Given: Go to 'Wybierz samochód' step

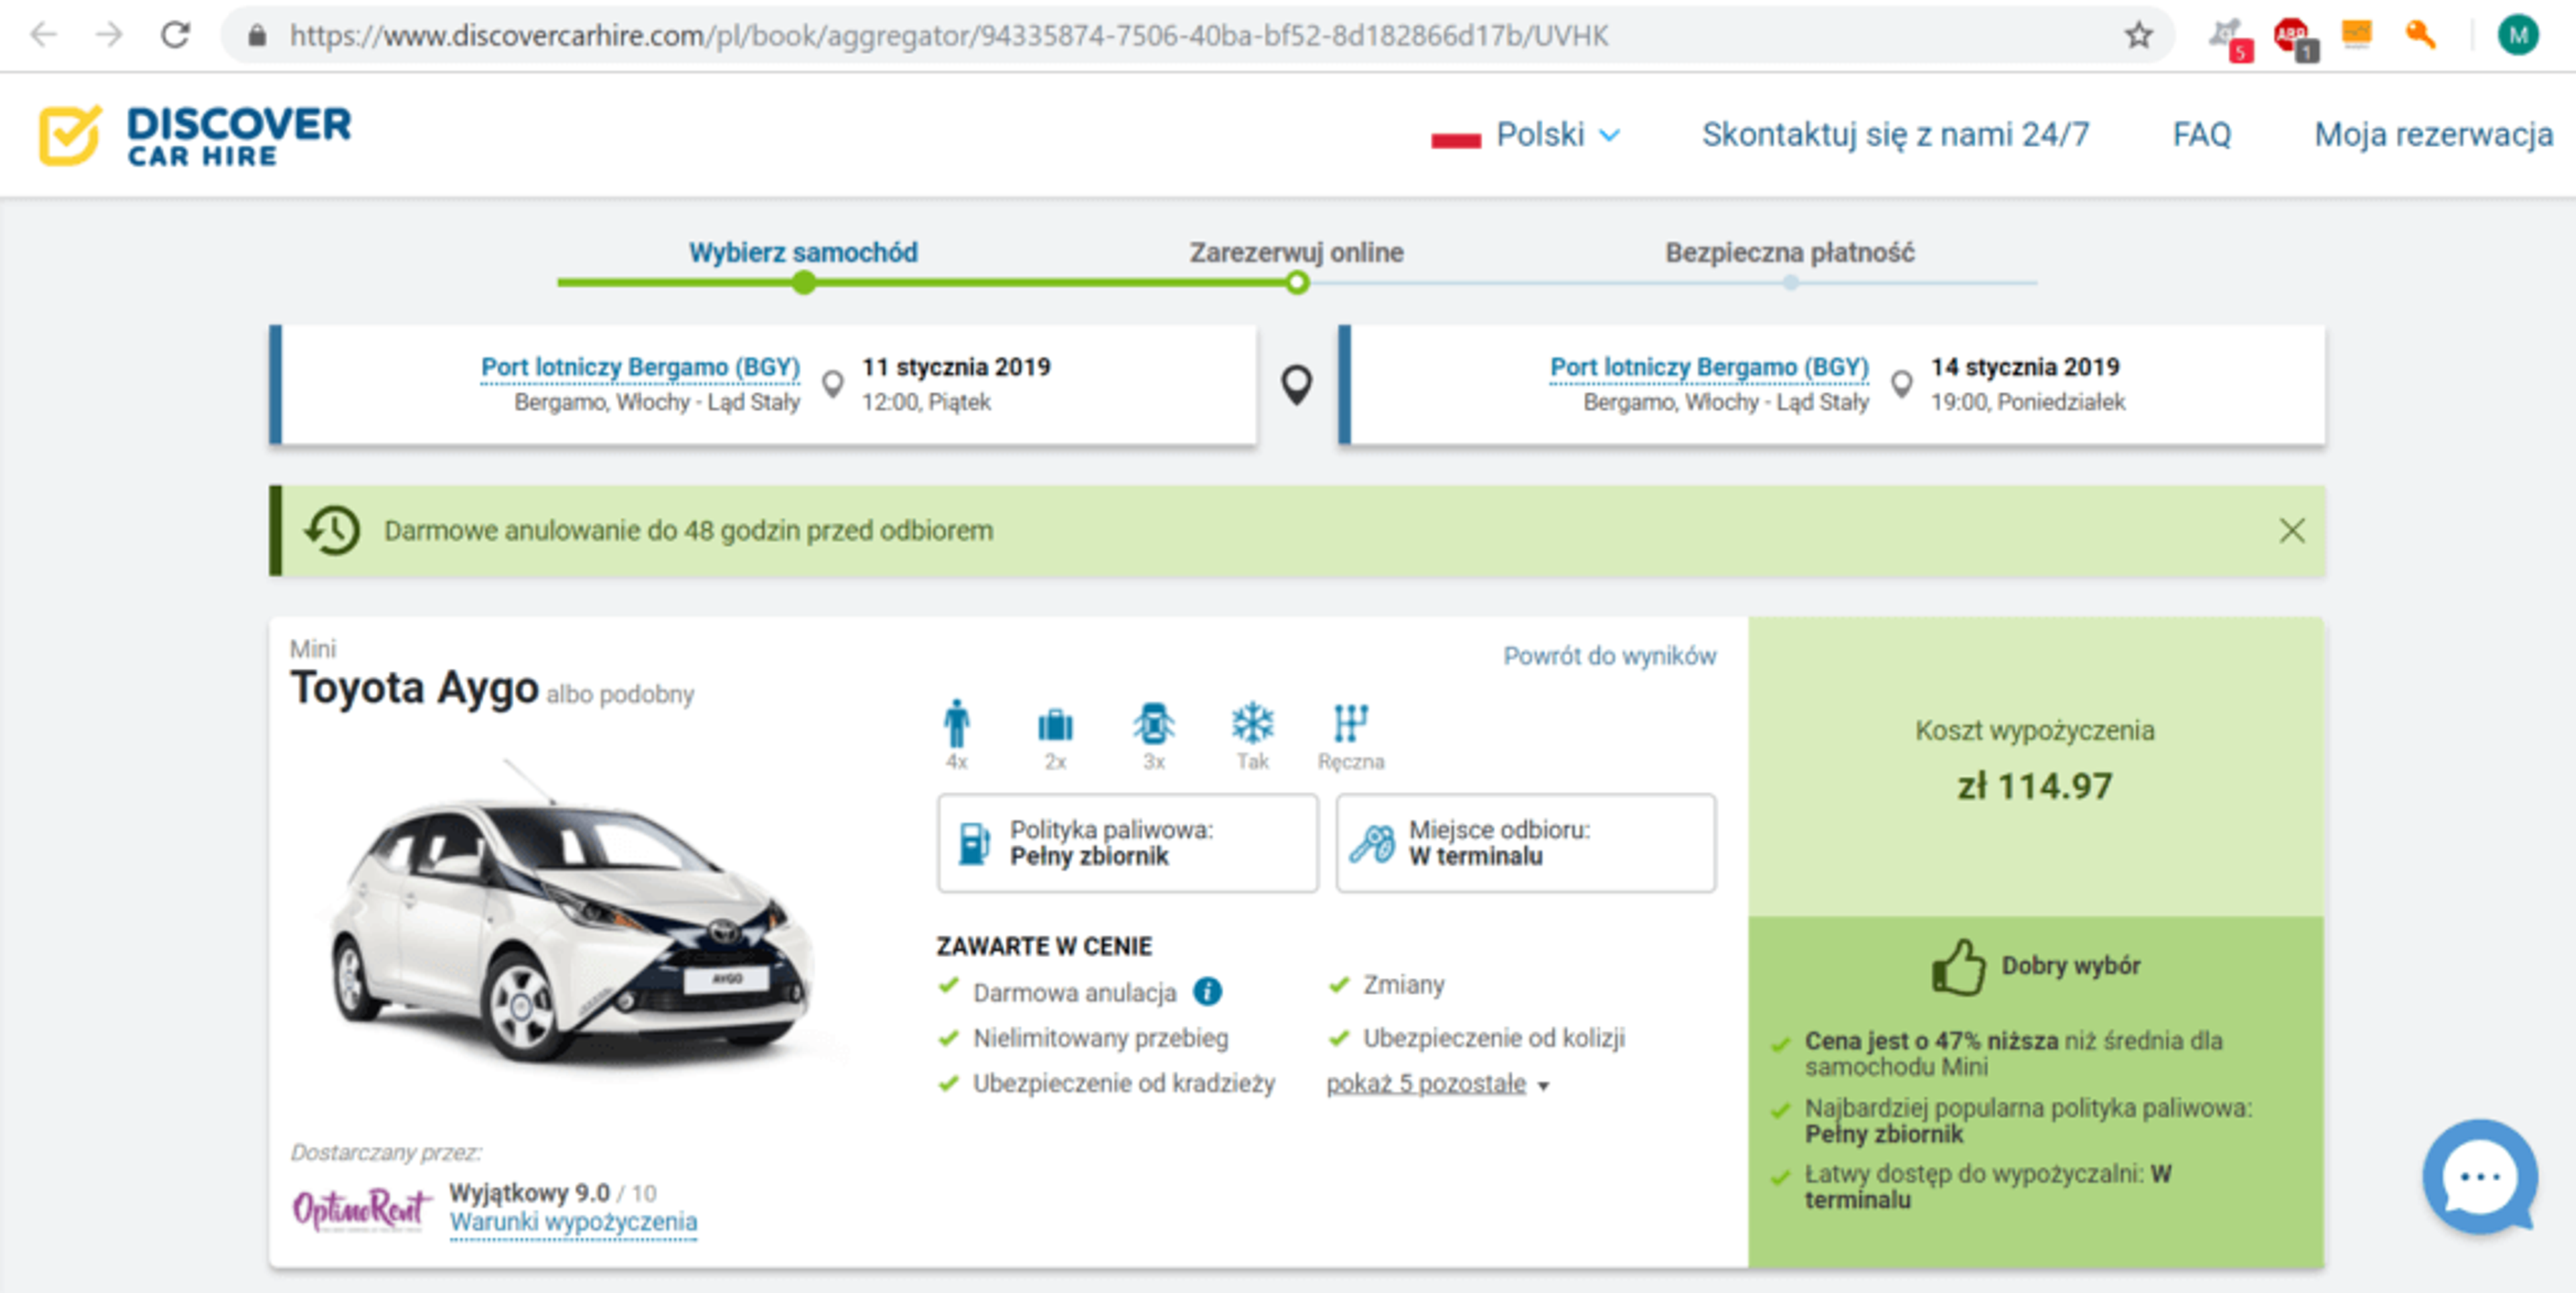Looking at the screenshot, I should coord(803,253).
